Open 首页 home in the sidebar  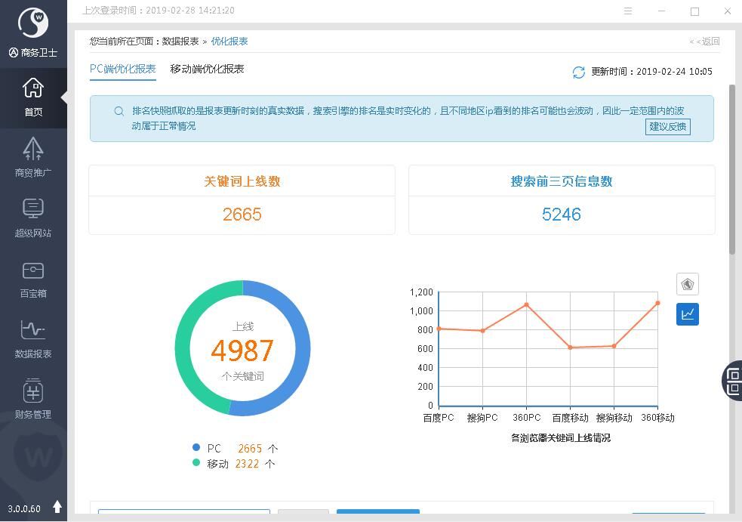33,98
